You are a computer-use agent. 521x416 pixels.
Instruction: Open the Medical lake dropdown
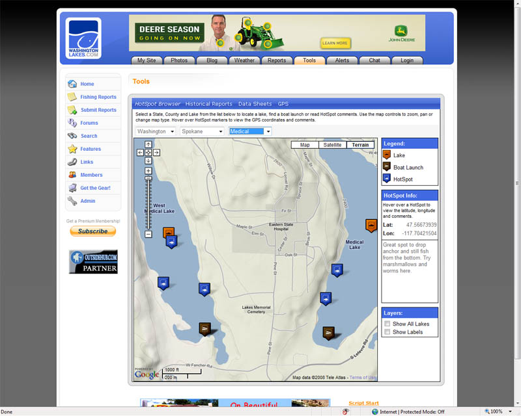click(250, 131)
